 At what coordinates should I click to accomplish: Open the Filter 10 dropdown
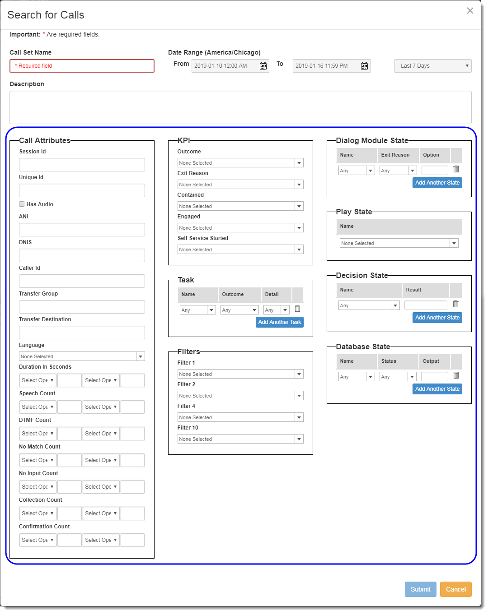(240, 439)
